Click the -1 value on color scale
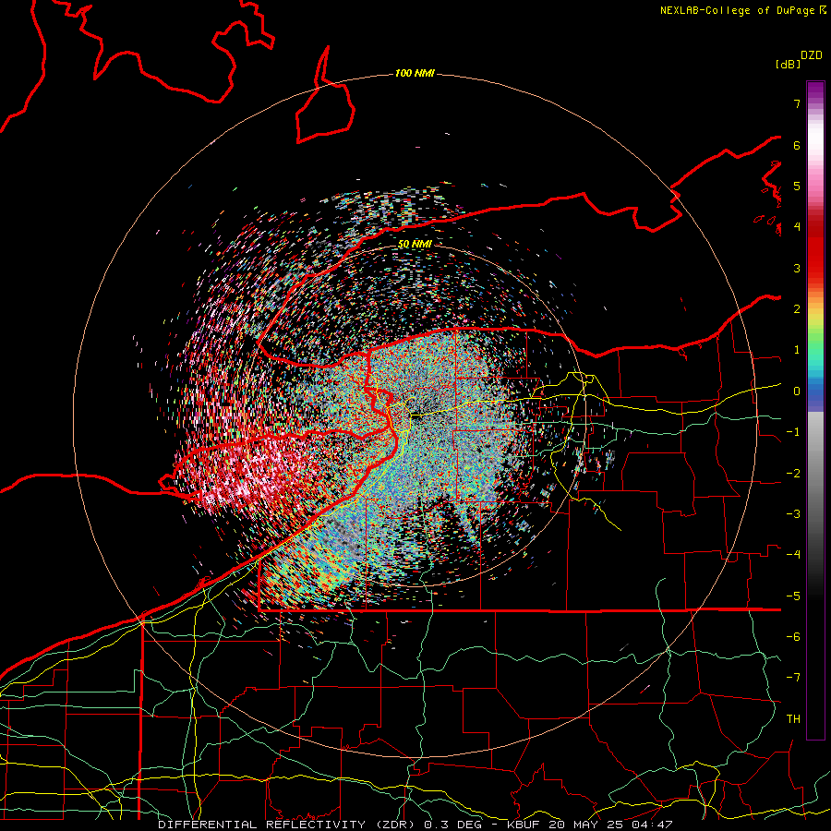 tap(793, 432)
